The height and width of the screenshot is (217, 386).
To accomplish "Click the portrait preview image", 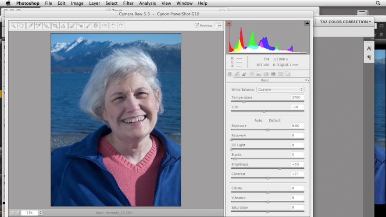I will (x=116, y=120).
